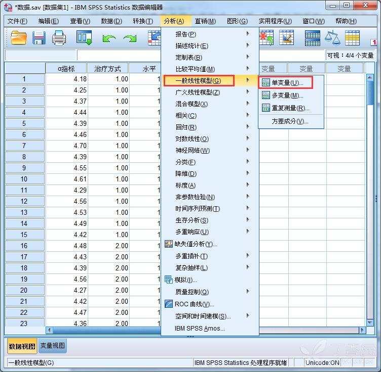Open the 图形(G) menu

pos(237,21)
